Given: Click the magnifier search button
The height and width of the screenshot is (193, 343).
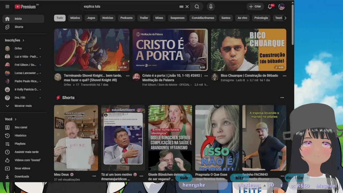Looking at the screenshot, I should (197, 6).
